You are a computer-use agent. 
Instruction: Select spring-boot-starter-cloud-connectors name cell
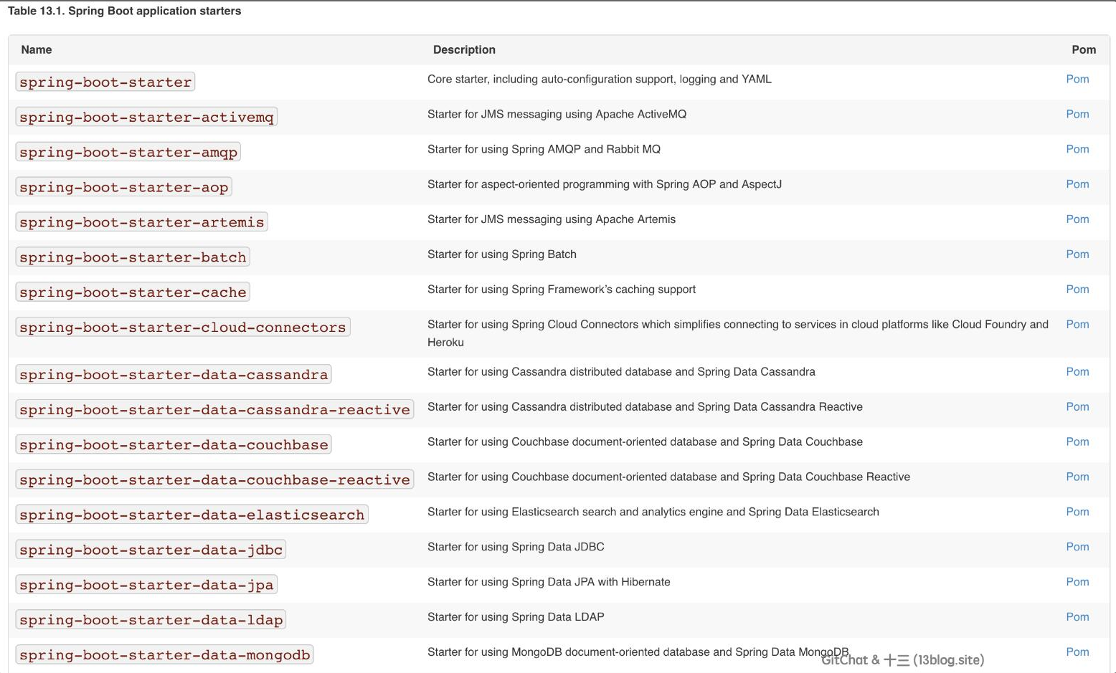point(183,328)
